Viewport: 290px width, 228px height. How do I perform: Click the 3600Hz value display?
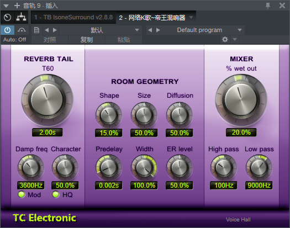pyautogui.click(x=31, y=185)
